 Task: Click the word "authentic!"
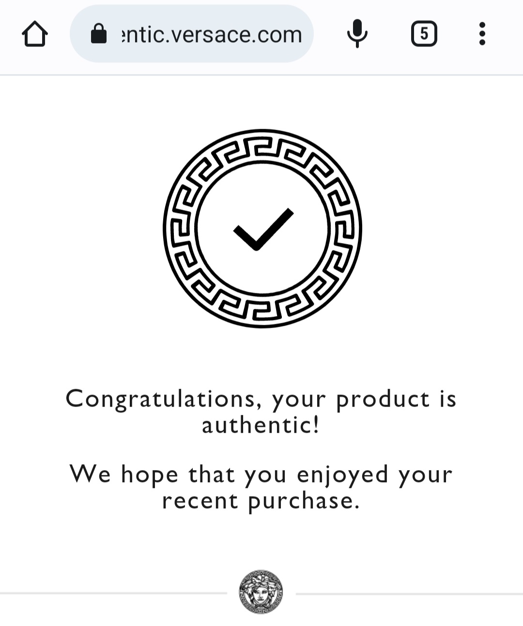[261, 426]
